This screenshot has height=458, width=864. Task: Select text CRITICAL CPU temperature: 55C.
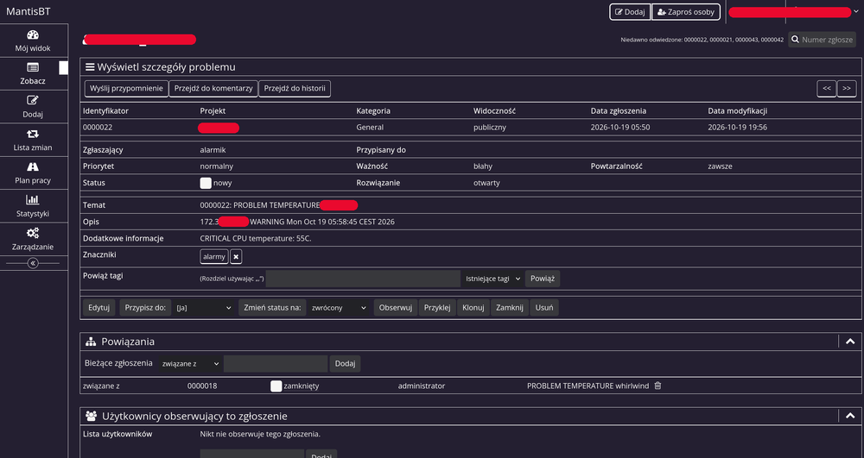pyautogui.click(x=256, y=239)
